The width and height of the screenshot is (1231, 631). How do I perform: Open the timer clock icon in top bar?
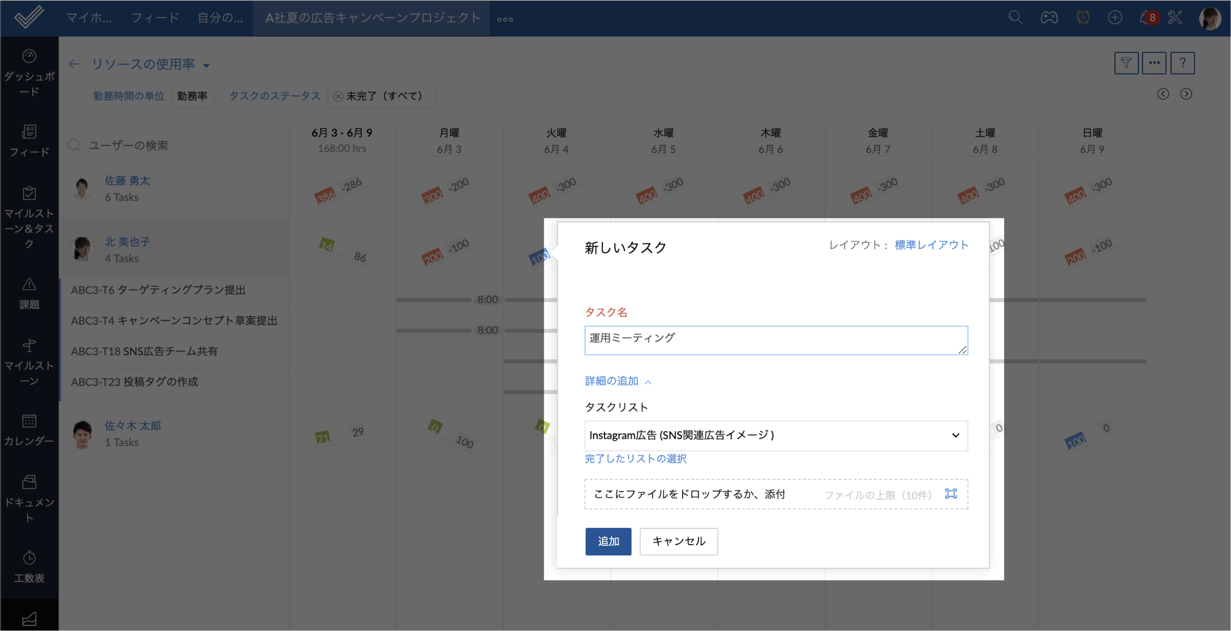1082,18
